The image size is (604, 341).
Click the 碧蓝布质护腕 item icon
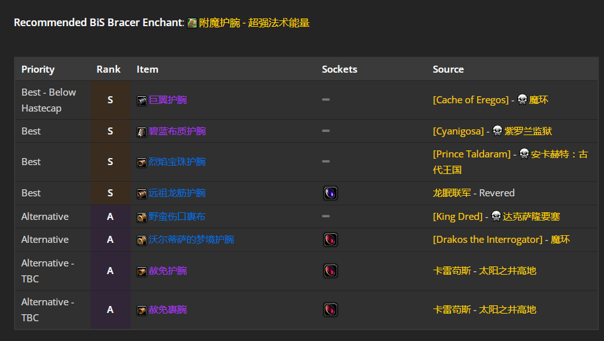click(x=141, y=132)
